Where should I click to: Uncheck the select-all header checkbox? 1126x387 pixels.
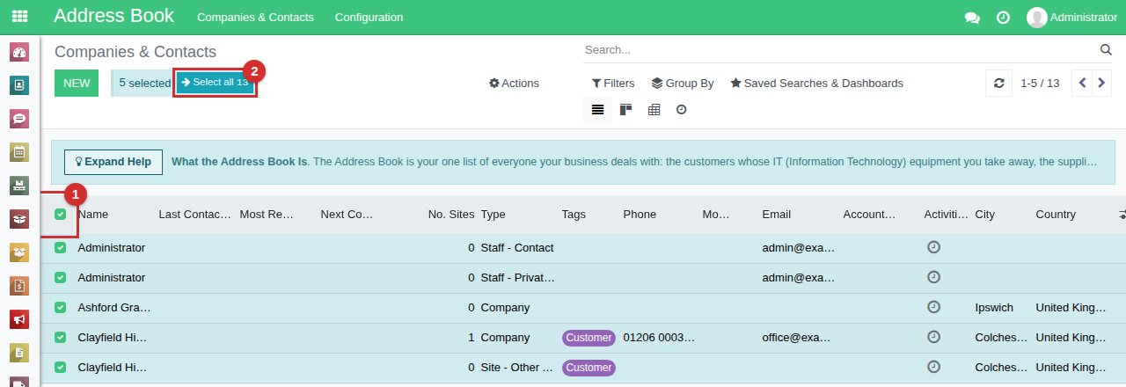pyautogui.click(x=60, y=214)
